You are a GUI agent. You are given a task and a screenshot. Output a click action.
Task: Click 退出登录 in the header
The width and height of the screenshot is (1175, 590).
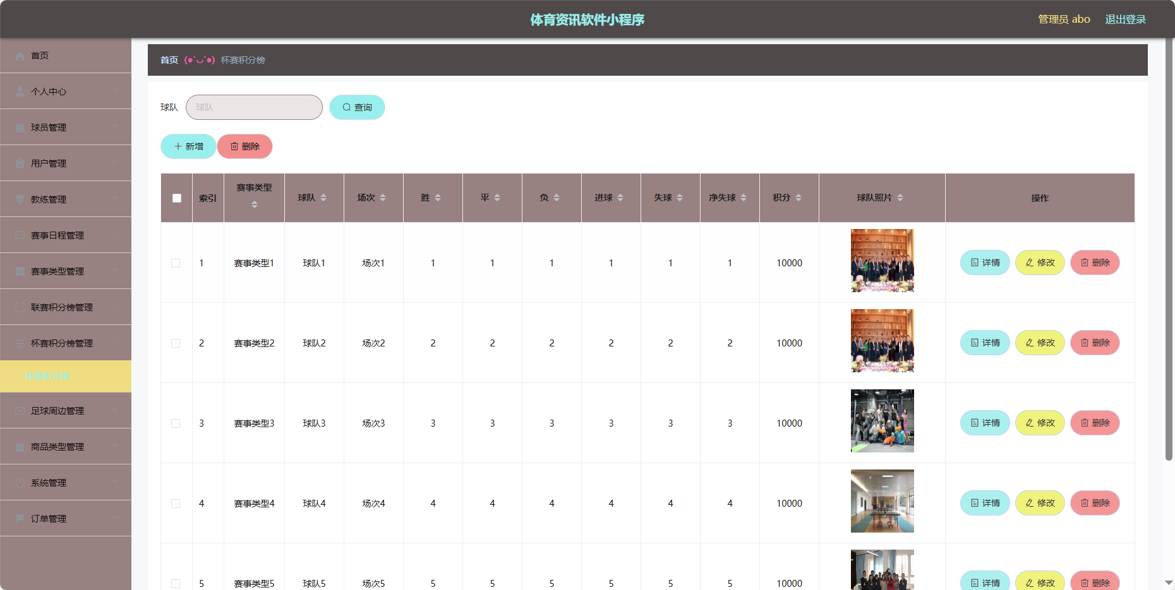click(1125, 20)
